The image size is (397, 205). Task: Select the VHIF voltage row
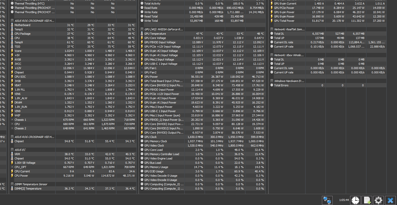[x=73, y=115]
